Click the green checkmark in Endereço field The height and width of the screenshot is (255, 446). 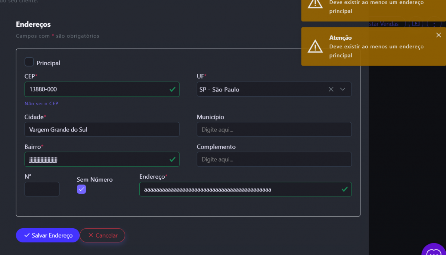[345, 189]
